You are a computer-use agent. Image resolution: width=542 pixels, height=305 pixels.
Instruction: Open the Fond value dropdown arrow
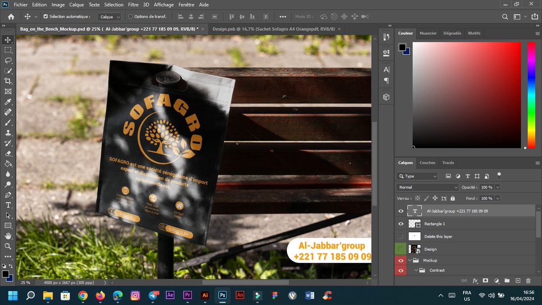tap(498, 198)
